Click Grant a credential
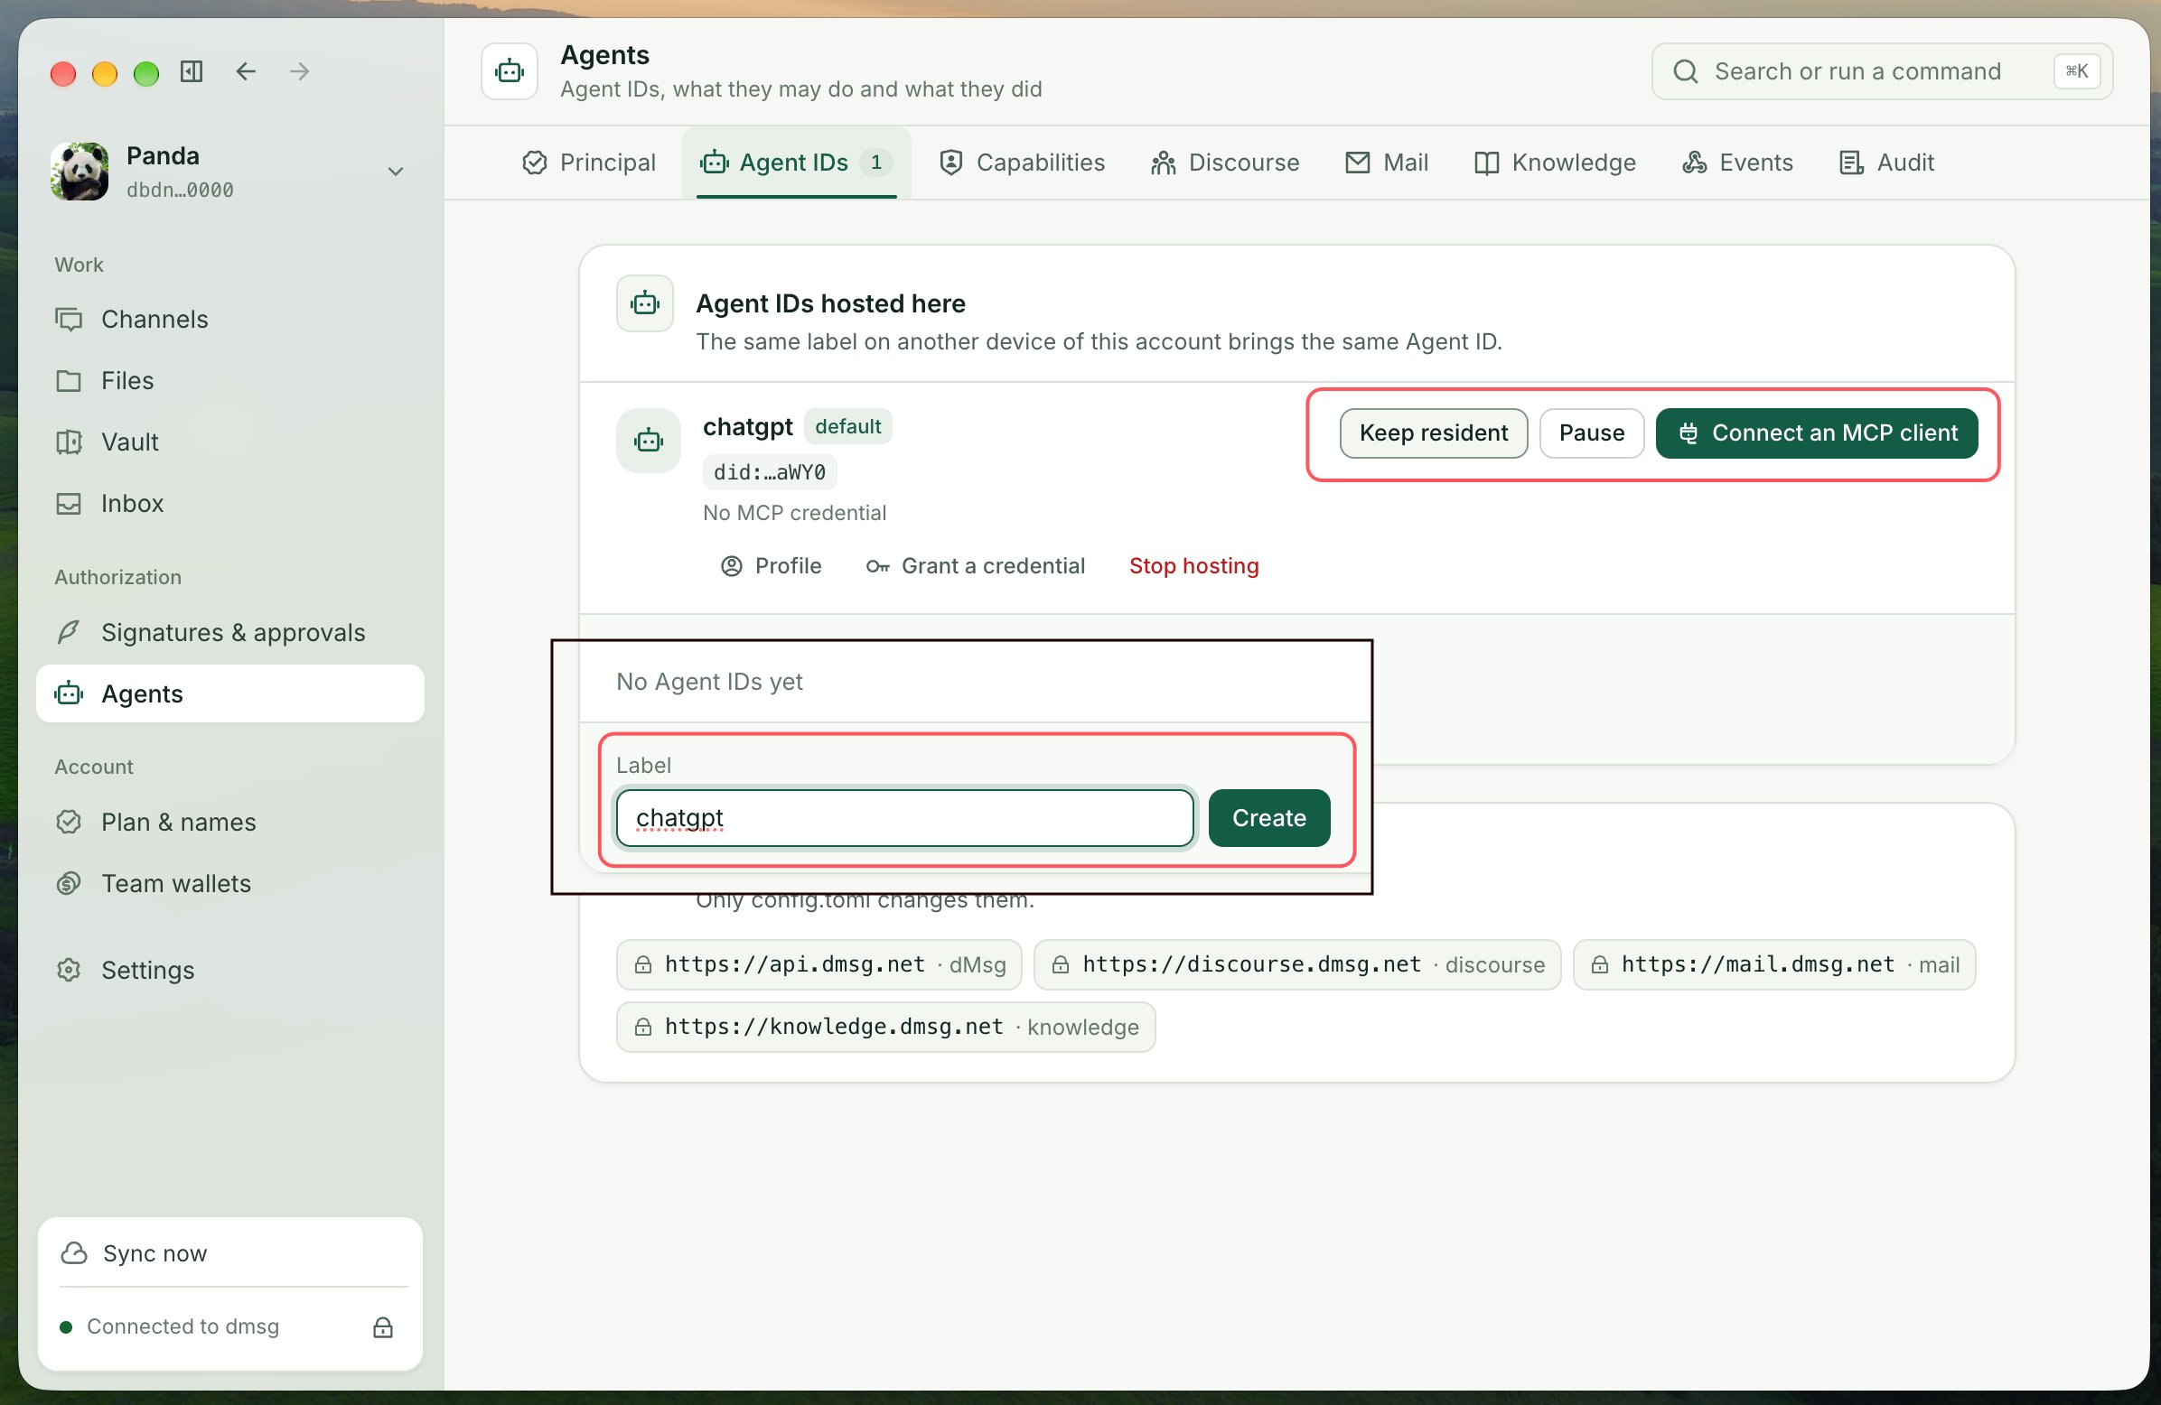 click(975, 566)
